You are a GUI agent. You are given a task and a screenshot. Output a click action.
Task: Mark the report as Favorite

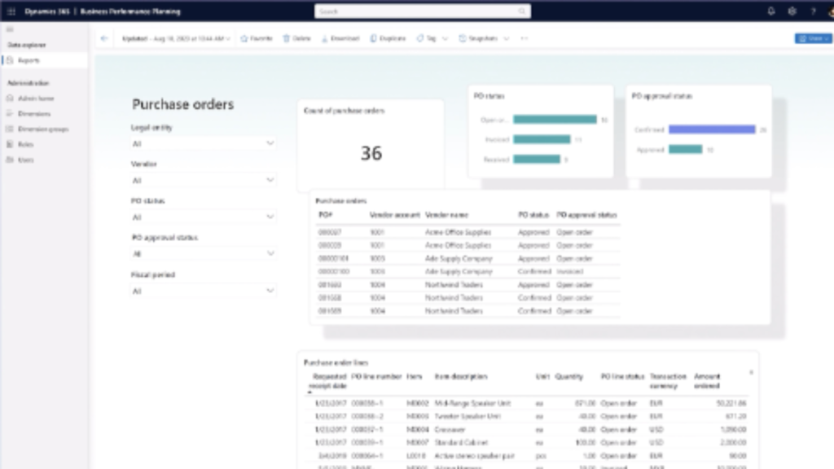tap(257, 38)
